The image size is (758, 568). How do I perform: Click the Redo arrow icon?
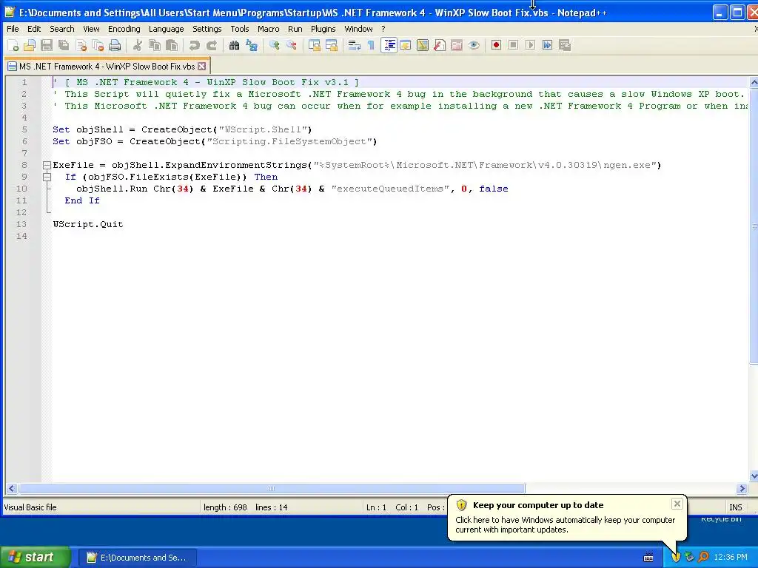(x=211, y=45)
